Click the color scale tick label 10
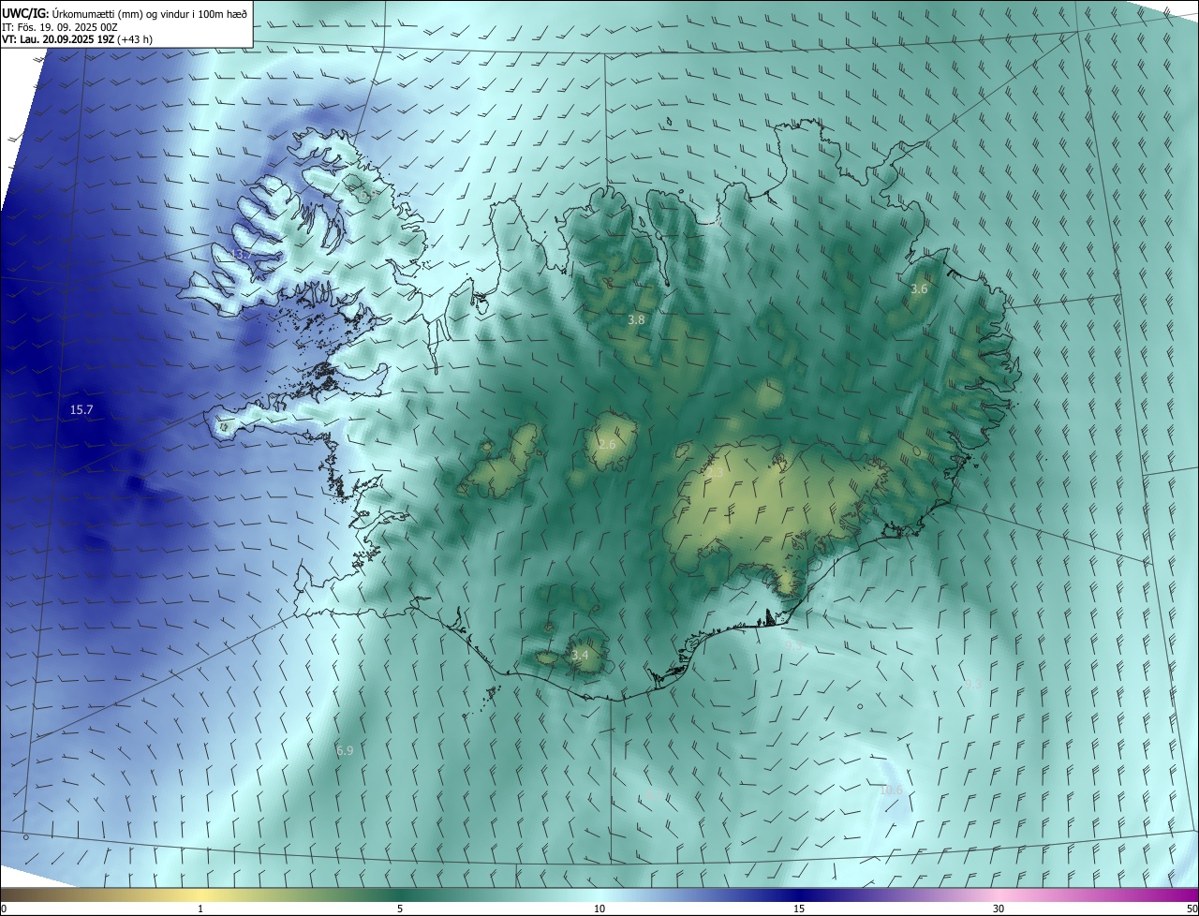Viewport: 1199px width, 916px height. coord(599,909)
